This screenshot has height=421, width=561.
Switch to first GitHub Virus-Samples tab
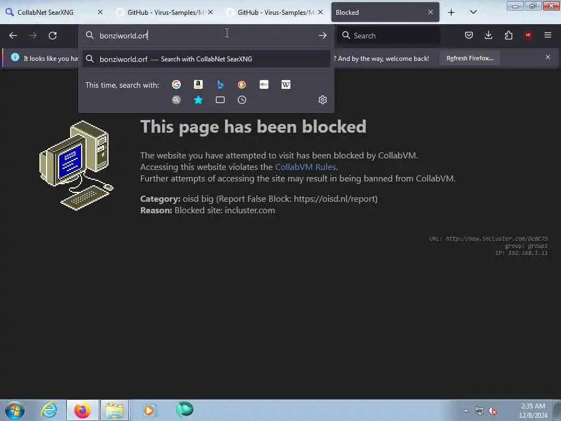click(164, 13)
